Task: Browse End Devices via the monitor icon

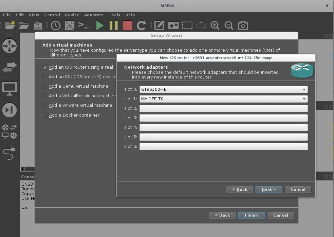Action: pyautogui.click(x=10, y=88)
